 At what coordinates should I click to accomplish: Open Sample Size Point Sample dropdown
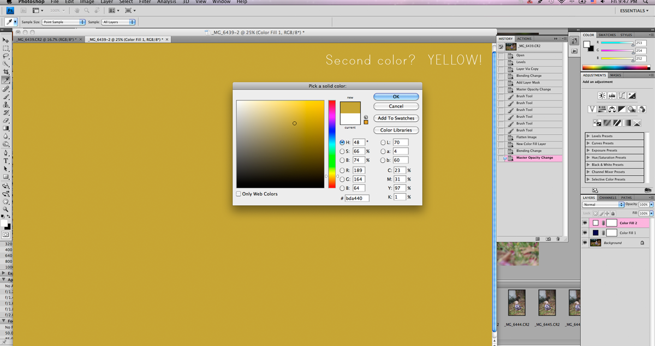click(64, 22)
